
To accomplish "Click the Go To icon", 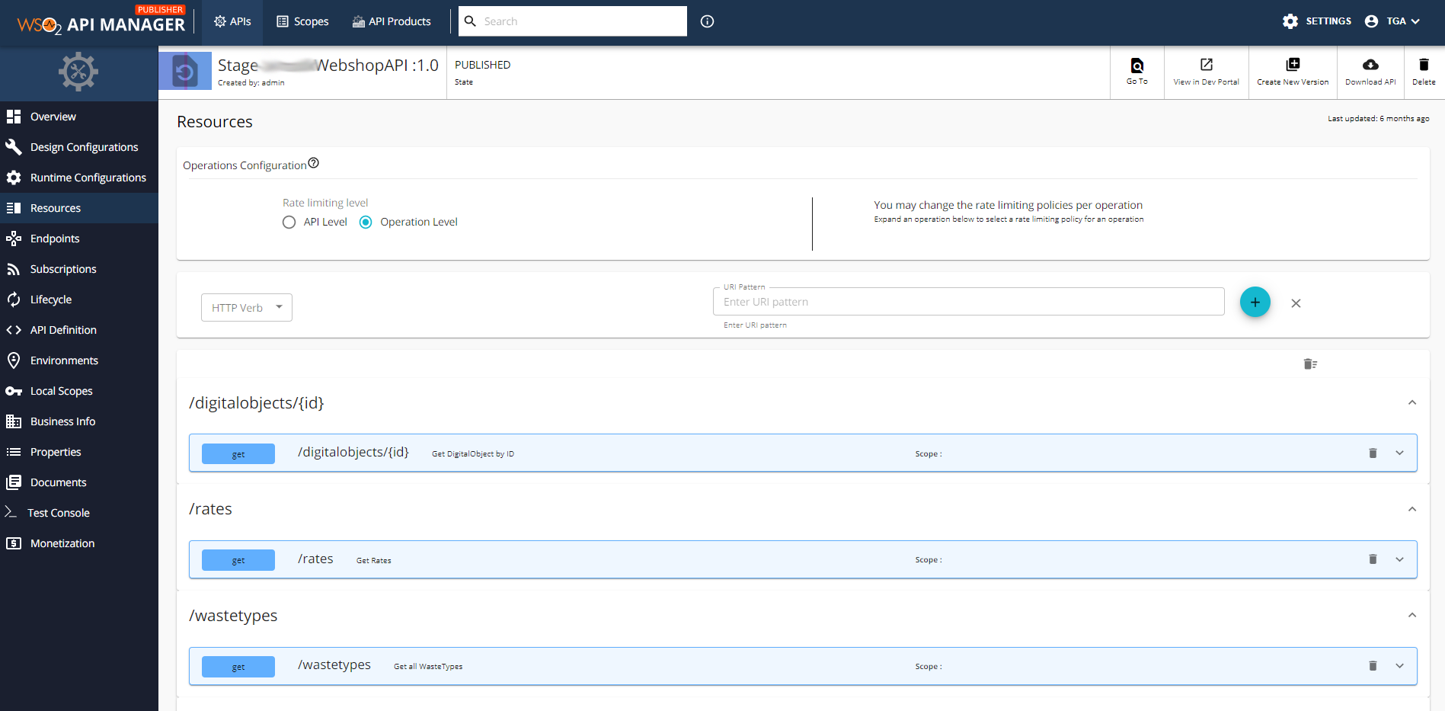I will 1136,66.
